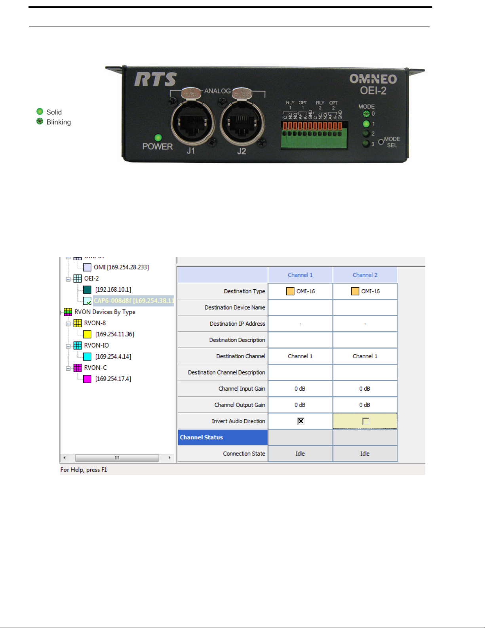Select the 169.254.11.36 tree entry
485x628 pixels.
click(x=115, y=334)
